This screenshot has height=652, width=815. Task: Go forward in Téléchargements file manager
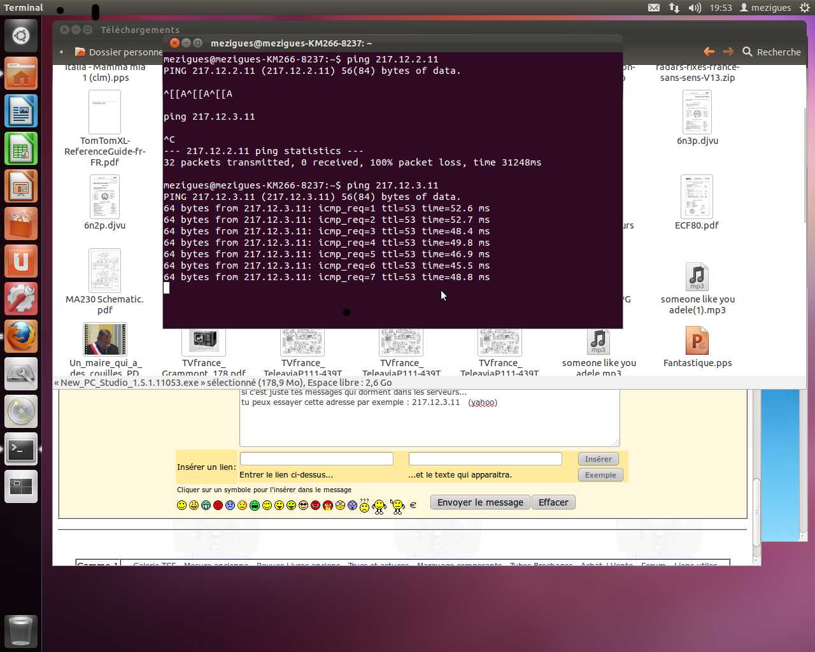click(728, 52)
